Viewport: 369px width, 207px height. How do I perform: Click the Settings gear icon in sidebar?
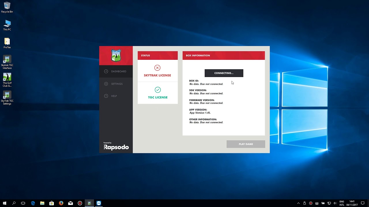(106, 84)
